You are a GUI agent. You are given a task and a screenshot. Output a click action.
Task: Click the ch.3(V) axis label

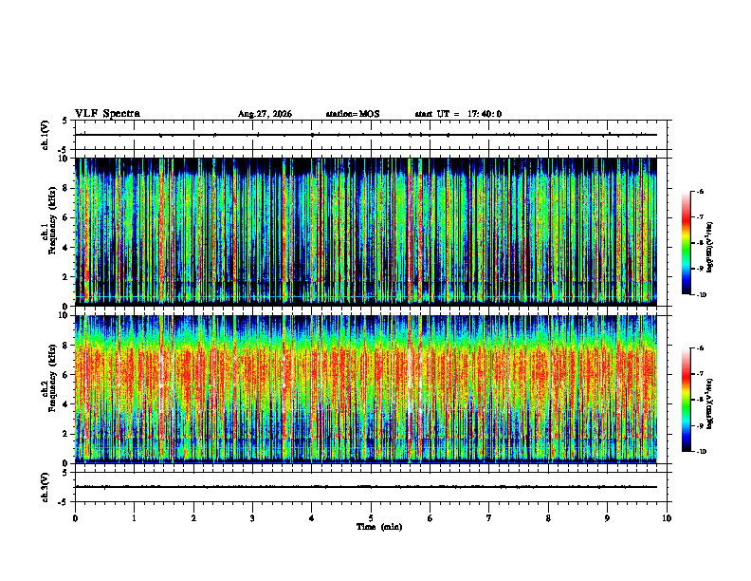pyautogui.click(x=45, y=487)
